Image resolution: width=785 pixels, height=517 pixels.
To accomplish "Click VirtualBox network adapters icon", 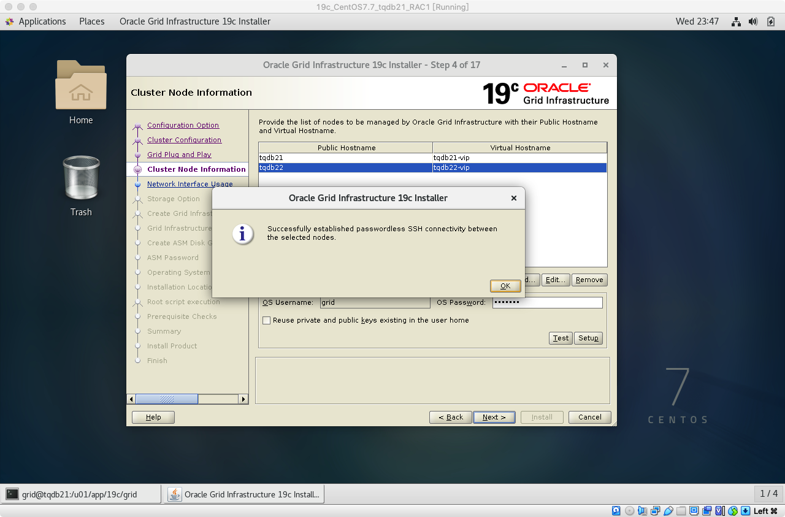I will point(655,511).
